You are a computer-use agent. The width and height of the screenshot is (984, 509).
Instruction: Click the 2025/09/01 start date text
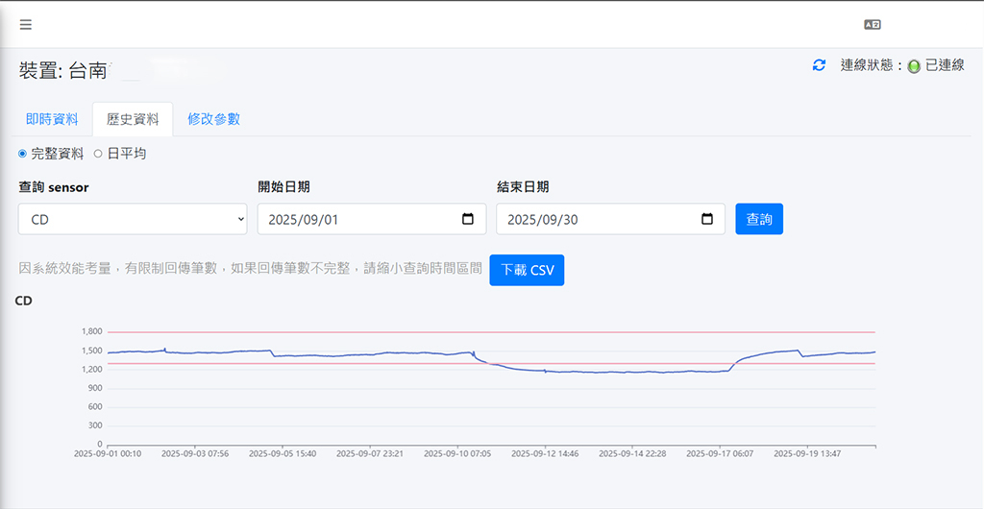tap(303, 220)
